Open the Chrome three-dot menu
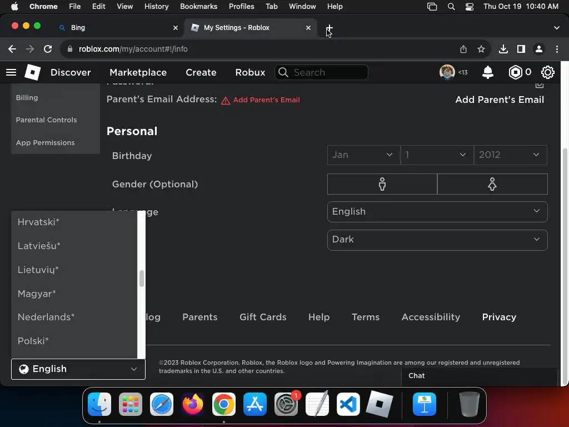Image resolution: width=569 pixels, height=427 pixels. pyautogui.click(x=557, y=49)
